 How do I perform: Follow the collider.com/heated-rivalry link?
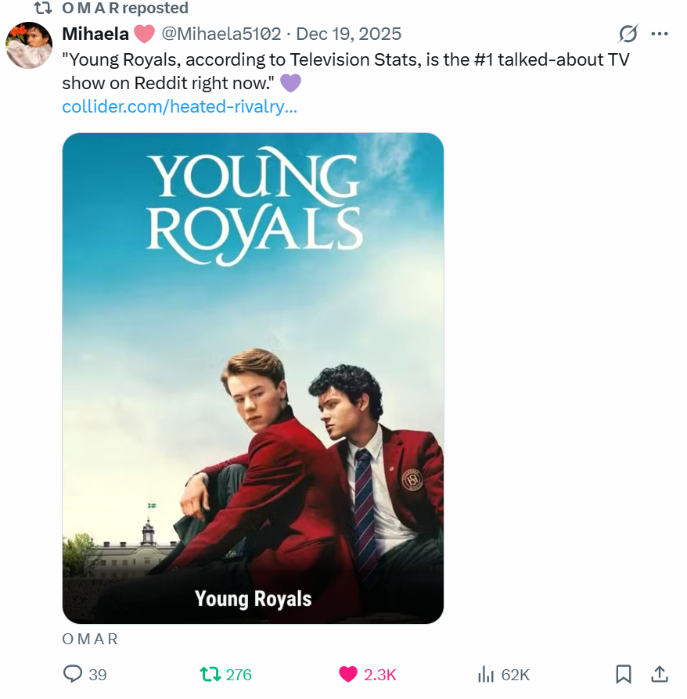[x=179, y=106]
